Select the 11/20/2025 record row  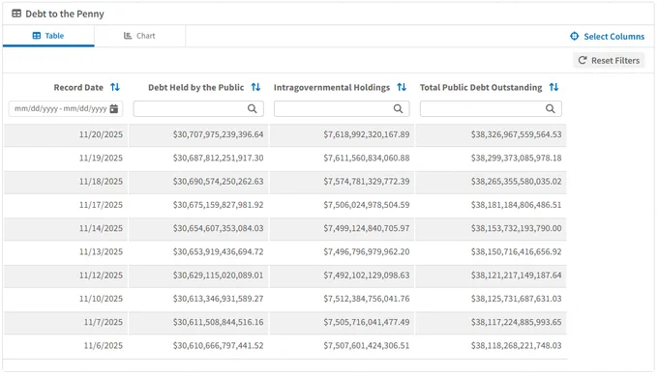[x=285, y=134]
